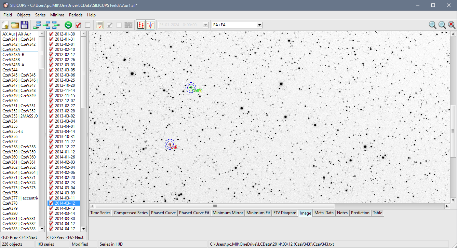Select object CzeV355-fit in list
The height and width of the screenshot is (248, 457).
[x=13, y=132]
